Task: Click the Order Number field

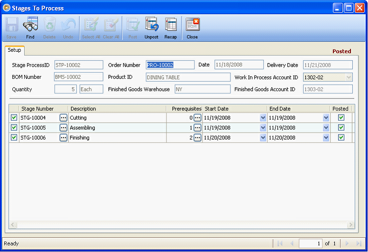Action: 169,65
